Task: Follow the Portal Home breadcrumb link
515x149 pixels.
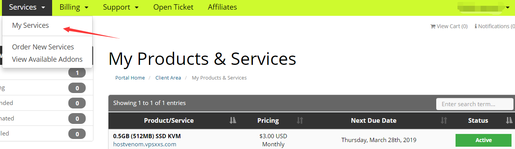Action: [x=130, y=78]
